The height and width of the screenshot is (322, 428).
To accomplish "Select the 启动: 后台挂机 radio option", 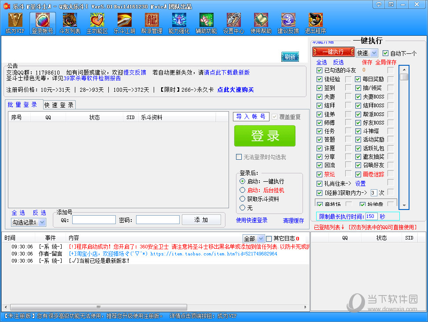I will click(242, 190).
